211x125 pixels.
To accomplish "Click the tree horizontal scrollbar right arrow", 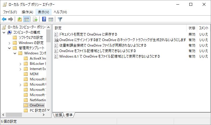I will [44, 115].
